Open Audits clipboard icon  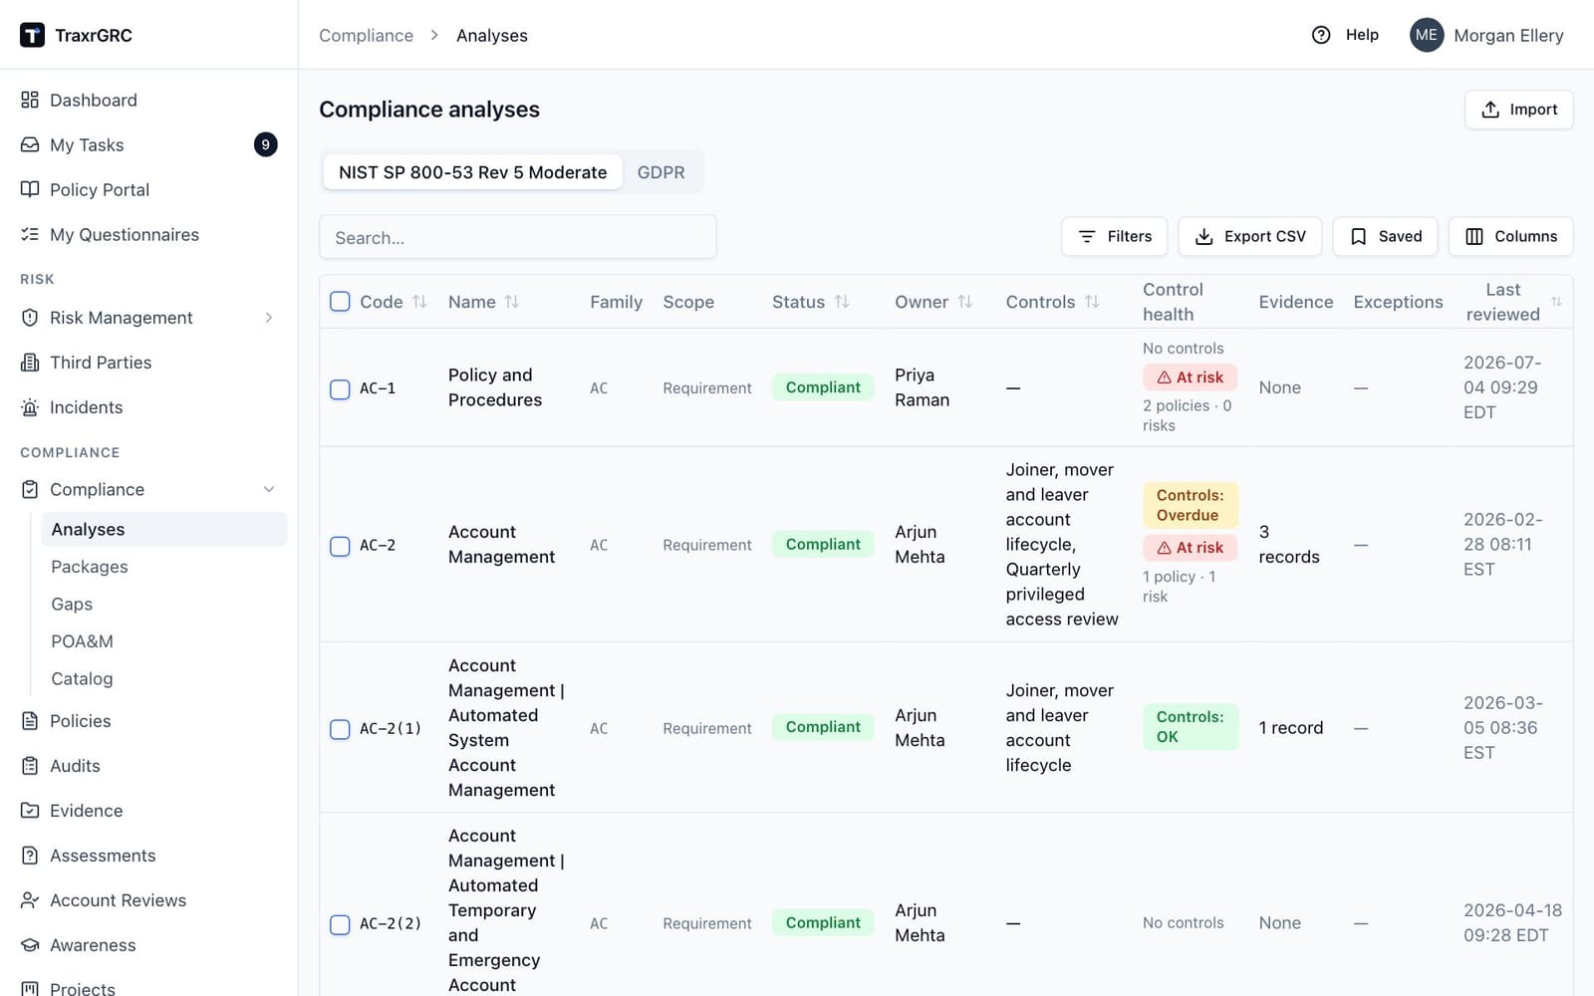[x=30, y=766]
